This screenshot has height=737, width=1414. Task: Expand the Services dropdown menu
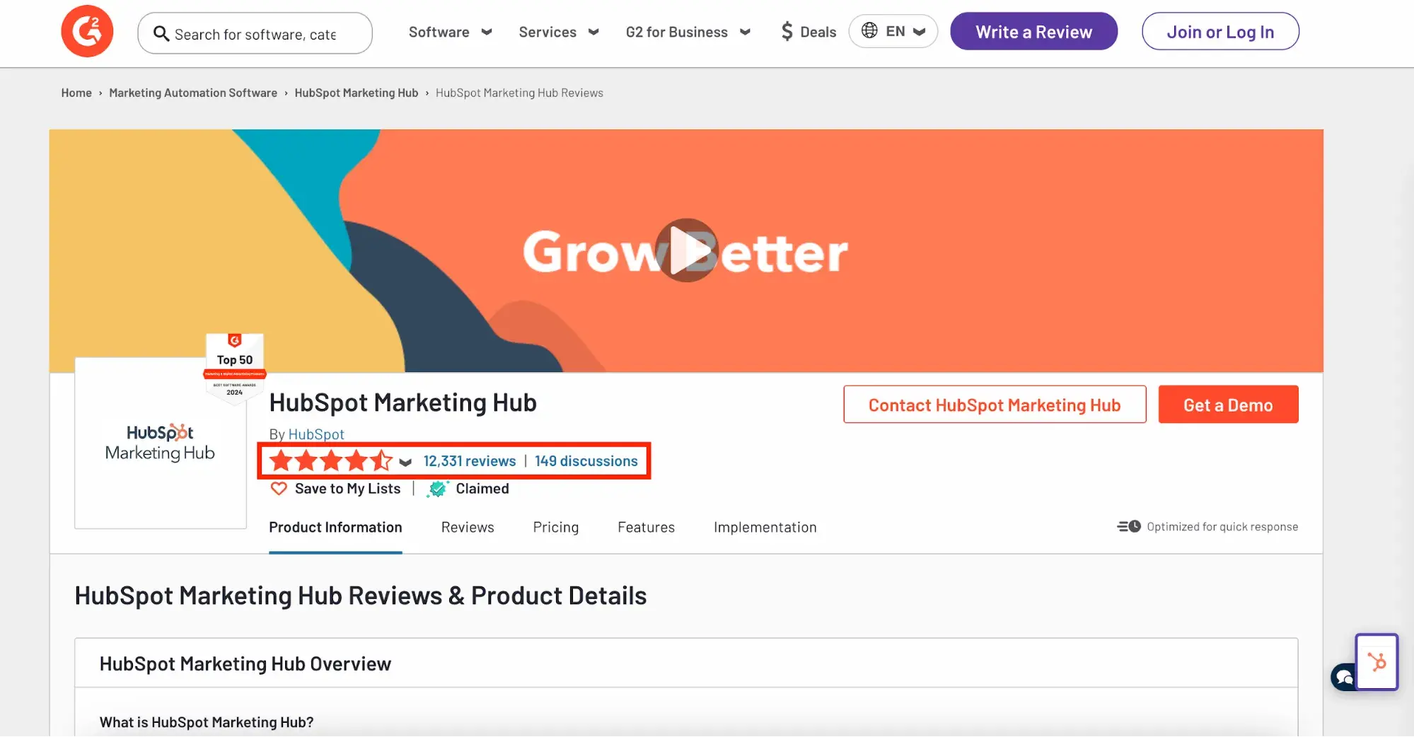[x=558, y=32]
